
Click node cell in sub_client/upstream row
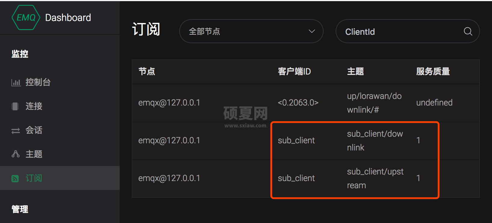(x=169, y=178)
